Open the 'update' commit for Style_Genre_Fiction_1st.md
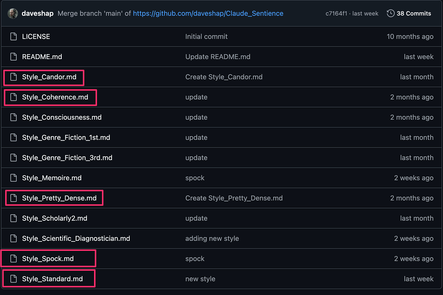Screen dimensions: 443x295 coord(196,138)
